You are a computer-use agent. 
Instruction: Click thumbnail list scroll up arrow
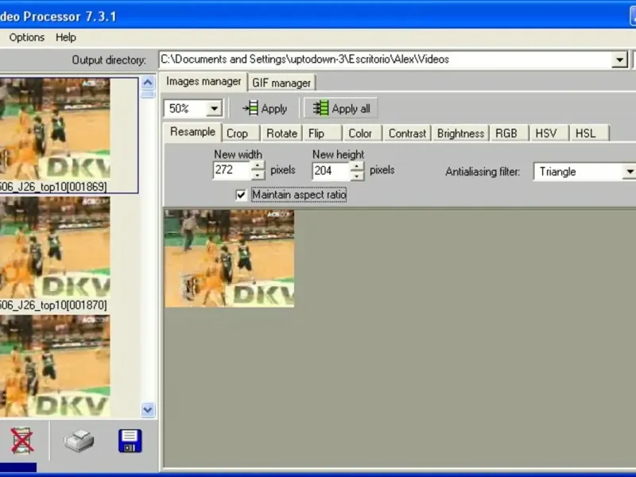(148, 83)
